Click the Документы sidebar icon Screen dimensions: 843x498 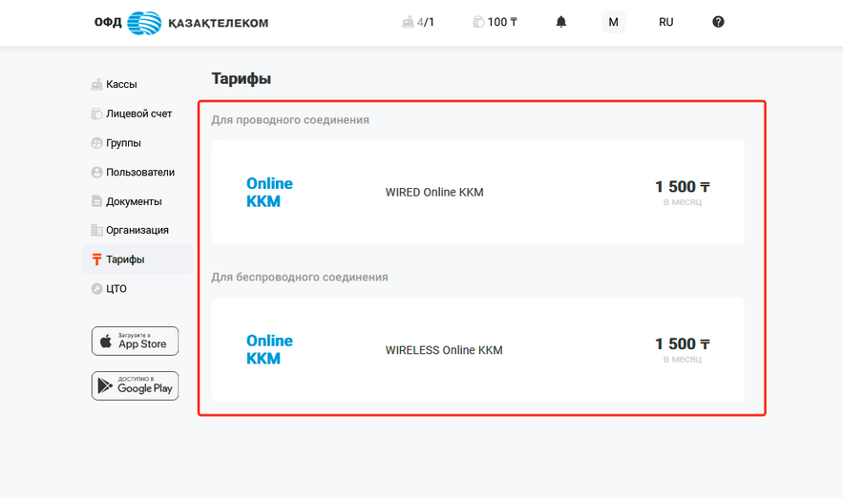coord(96,201)
